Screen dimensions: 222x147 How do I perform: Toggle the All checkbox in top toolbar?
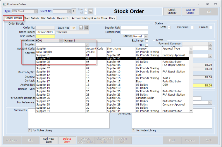pos(85,13)
